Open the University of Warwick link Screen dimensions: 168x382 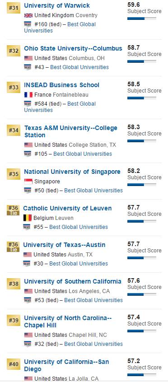click(57, 5)
